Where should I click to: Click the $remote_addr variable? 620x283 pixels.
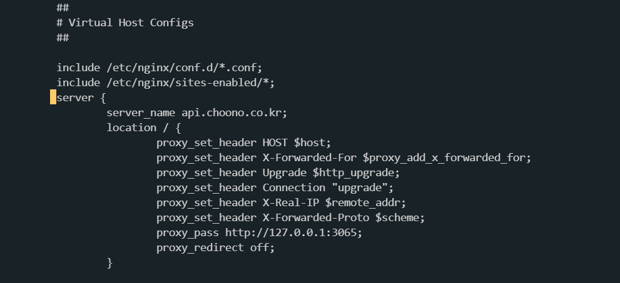click(363, 202)
